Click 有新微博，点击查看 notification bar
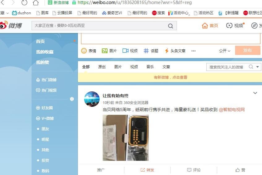 click(170, 77)
